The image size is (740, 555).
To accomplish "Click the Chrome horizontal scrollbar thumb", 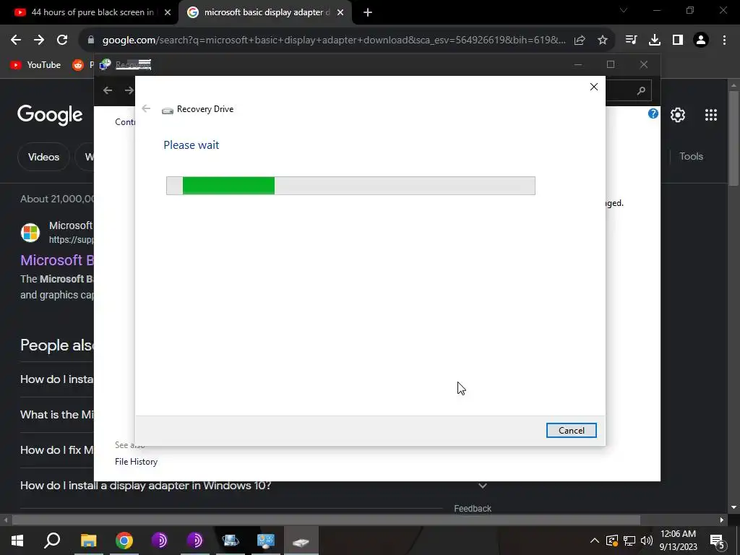I will pyautogui.click(x=326, y=520).
